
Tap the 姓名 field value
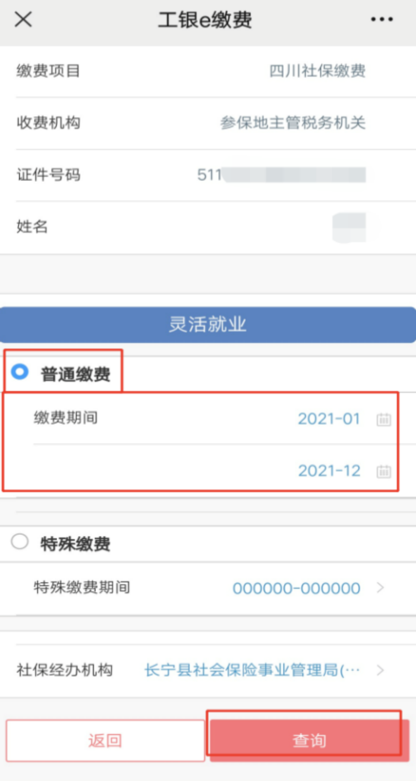click(349, 227)
